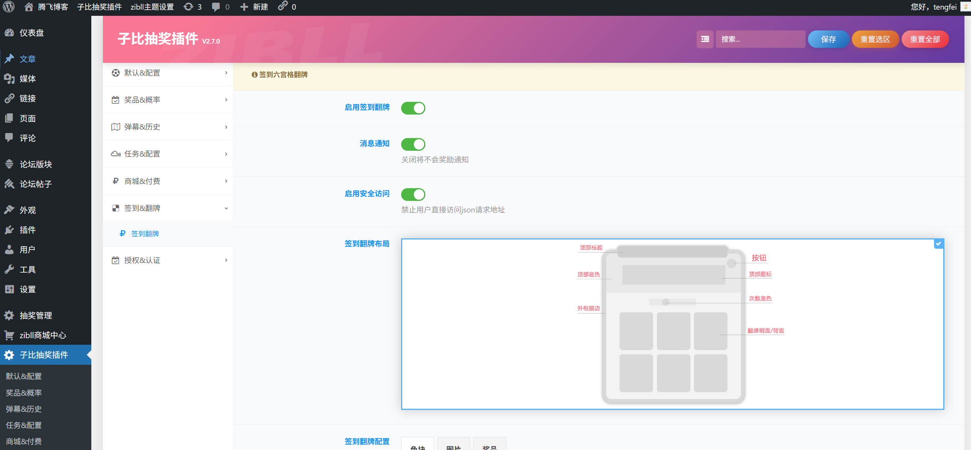Click the 抽奖管理 gear icon
Screen dimensions: 971x450
[x=9, y=315]
